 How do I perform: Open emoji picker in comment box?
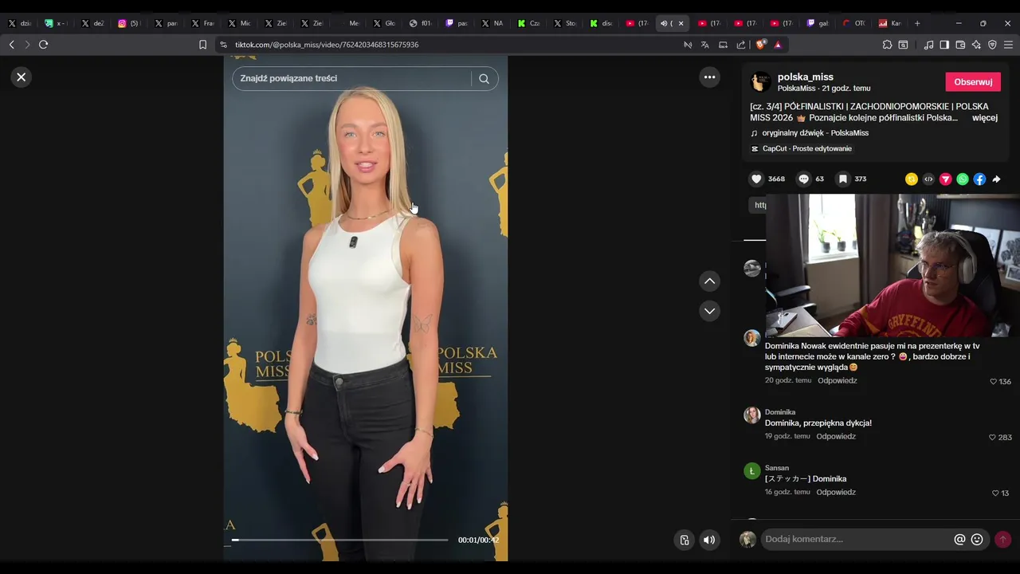click(977, 540)
